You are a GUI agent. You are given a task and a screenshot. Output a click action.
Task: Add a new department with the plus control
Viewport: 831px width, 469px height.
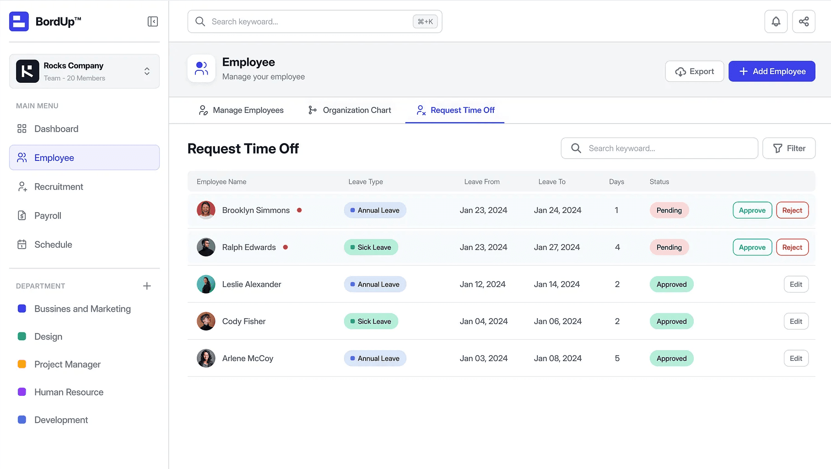coord(147,286)
